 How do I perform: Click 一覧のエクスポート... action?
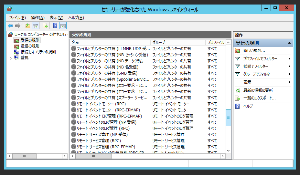point(259,98)
